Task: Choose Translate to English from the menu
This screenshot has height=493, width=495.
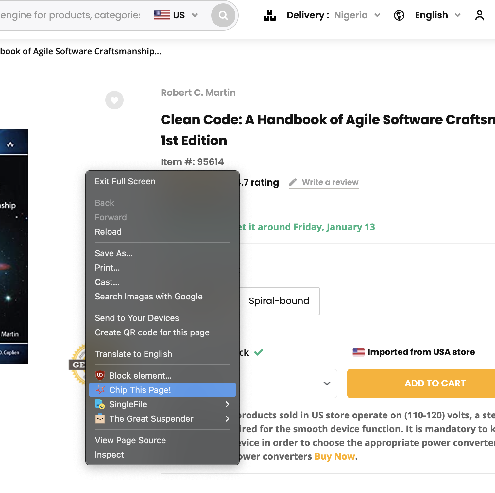Action: pyautogui.click(x=133, y=354)
